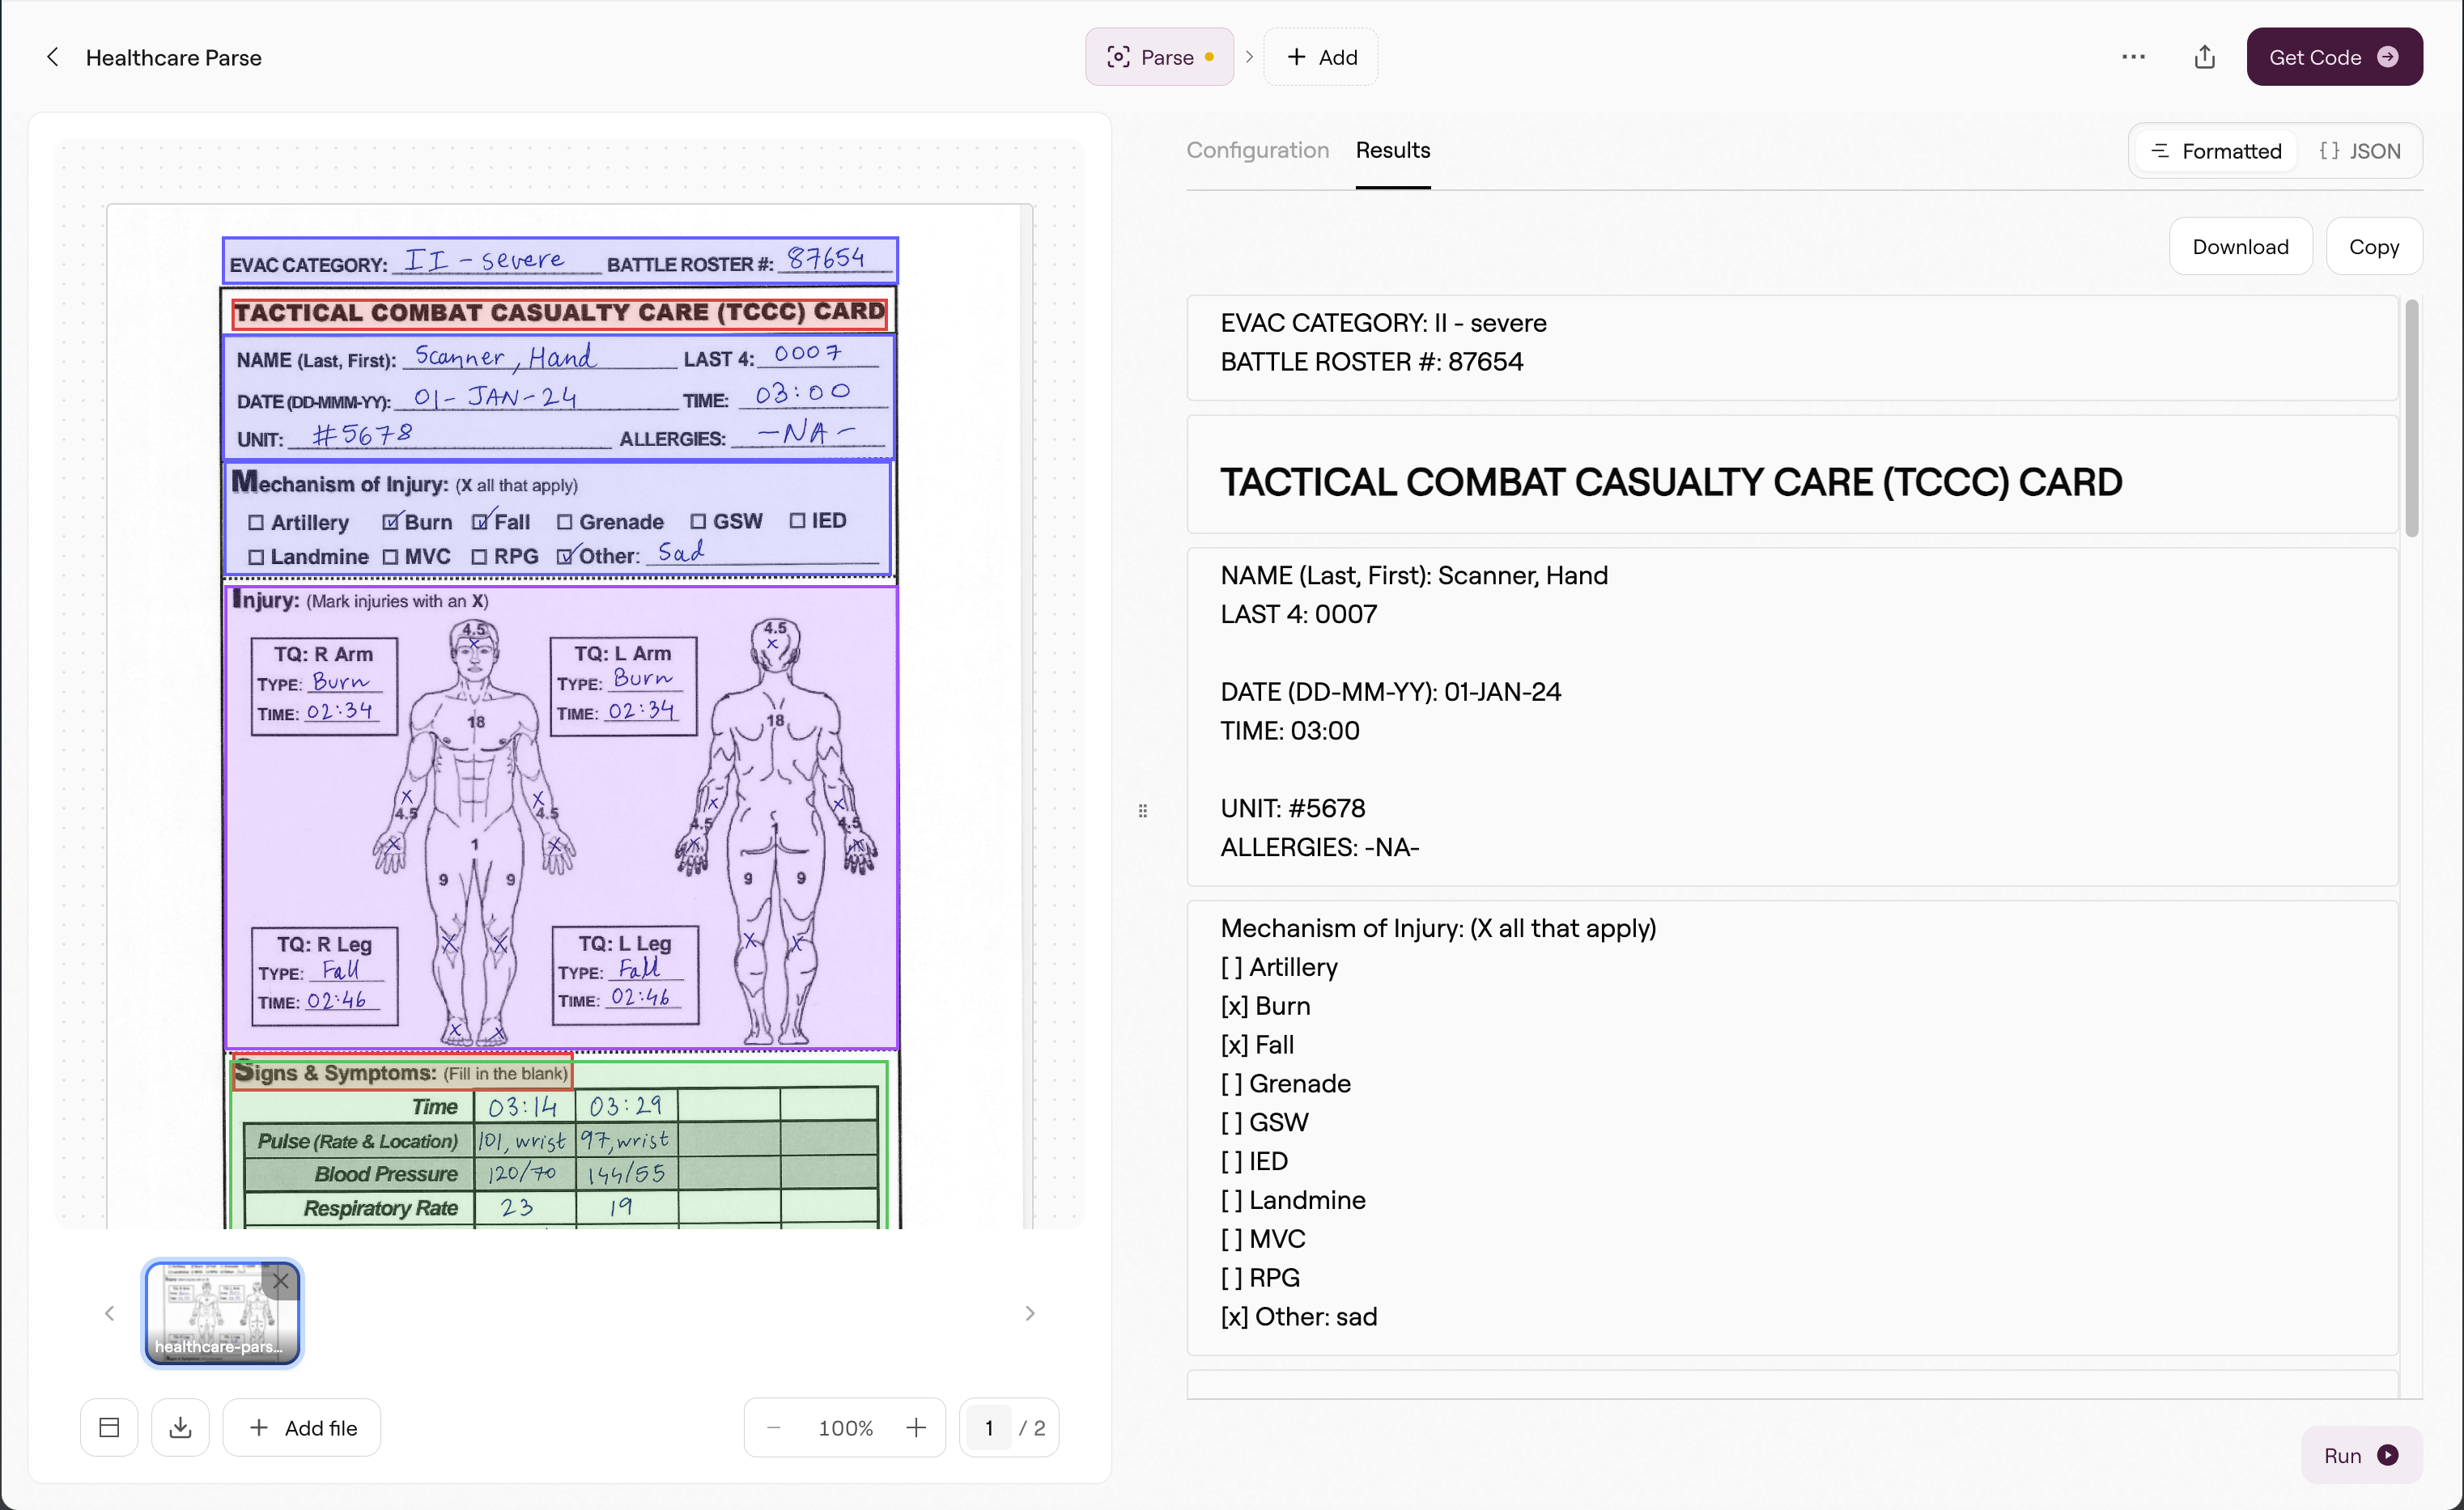Click the results panel scrollbar
The image size is (2464, 1510).
[2411, 418]
